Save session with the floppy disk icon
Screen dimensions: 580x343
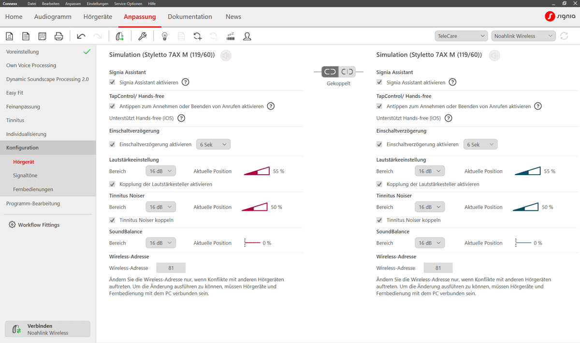click(x=42, y=36)
